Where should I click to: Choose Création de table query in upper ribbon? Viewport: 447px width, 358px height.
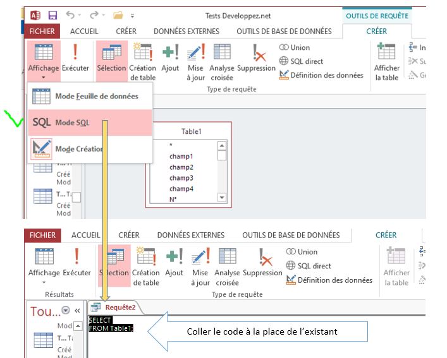pos(143,62)
